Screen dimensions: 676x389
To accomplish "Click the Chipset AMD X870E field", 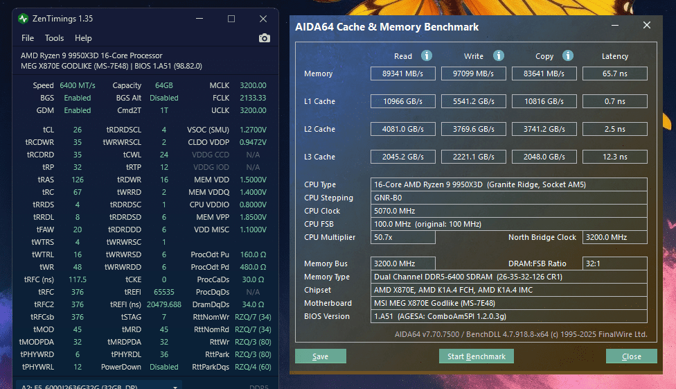I will pos(508,290).
